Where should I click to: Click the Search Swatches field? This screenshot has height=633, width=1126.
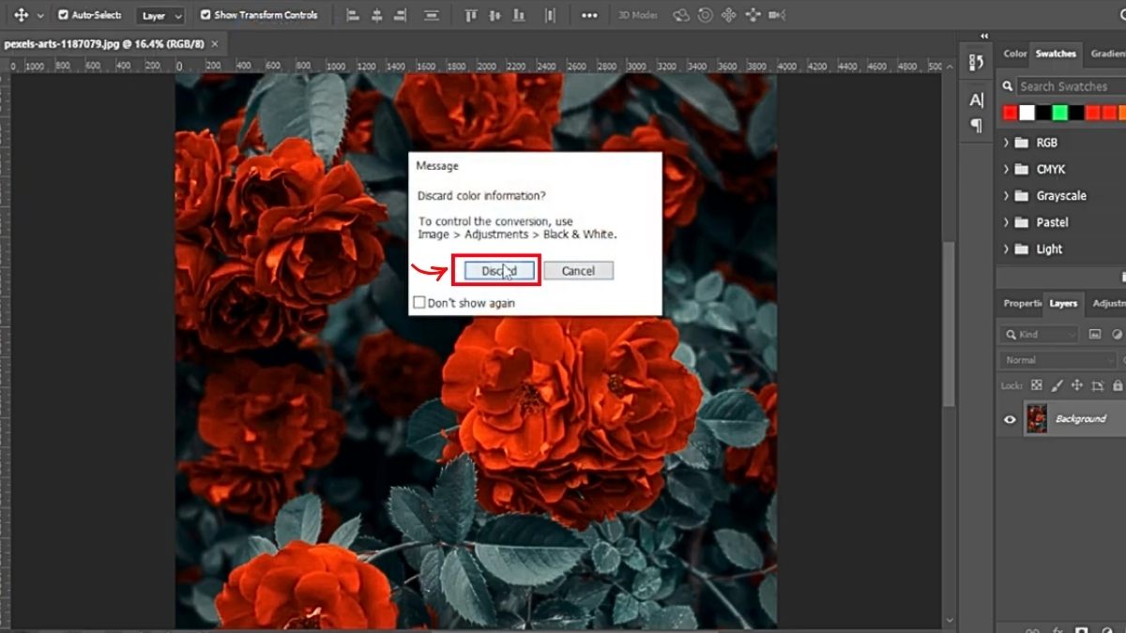[1070, 86]
